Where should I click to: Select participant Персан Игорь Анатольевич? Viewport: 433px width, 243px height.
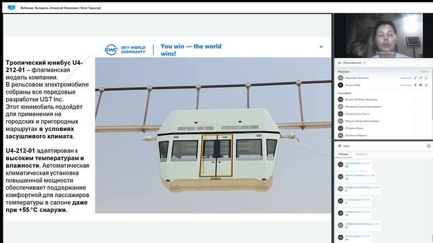coord(362,121)
